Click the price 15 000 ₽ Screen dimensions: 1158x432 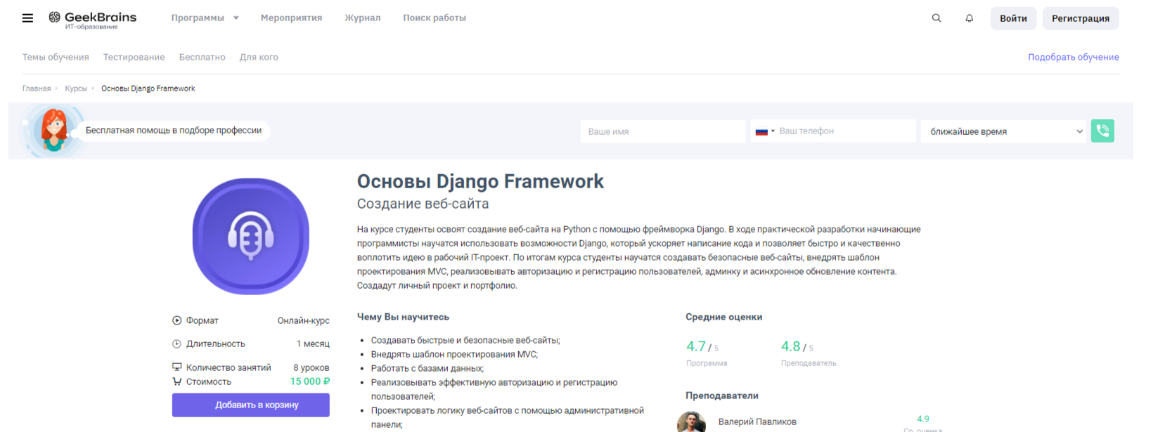click(x=310, y=381)
